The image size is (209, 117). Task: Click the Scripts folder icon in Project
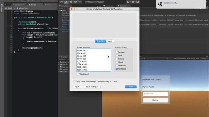61,69
